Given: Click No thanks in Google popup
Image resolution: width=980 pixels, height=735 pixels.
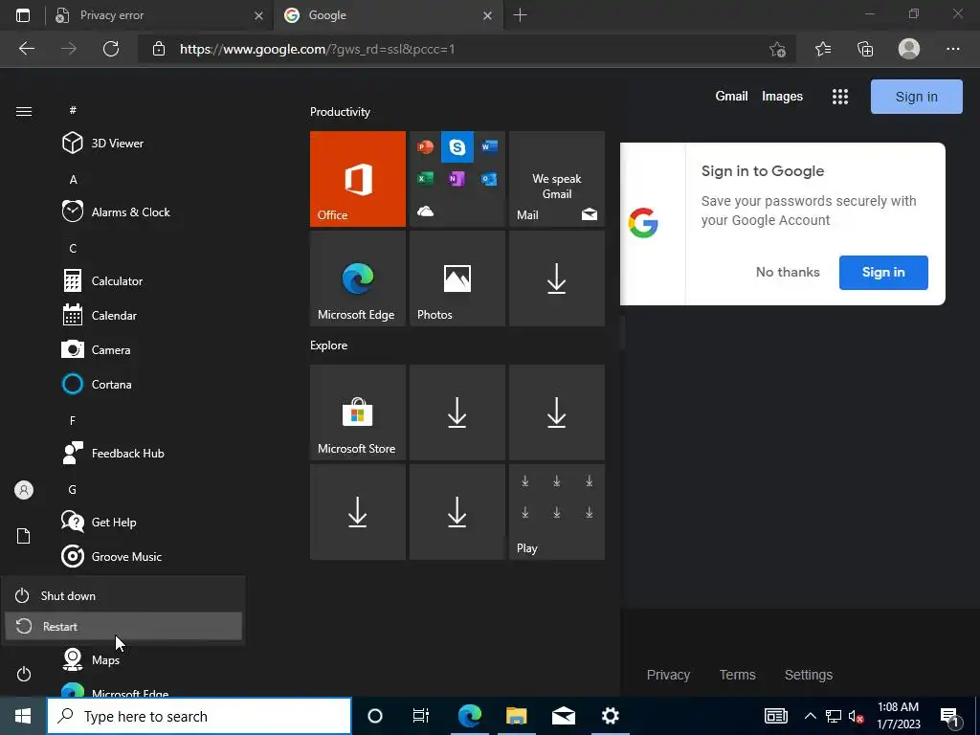Looking at the screenshot, I should coord(788,272).
